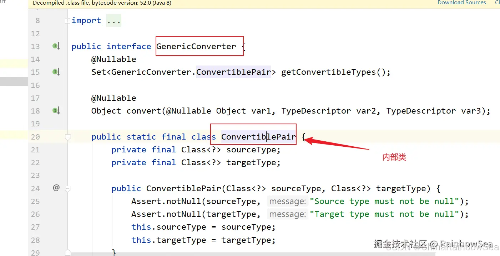Click getConvertibleTypes method name
The height and width of the screenshot is (256, 500).
(x=329, y=72)
